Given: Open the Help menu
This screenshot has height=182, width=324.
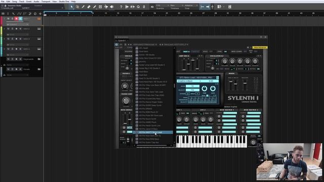Looking at the screenshot, I should [x=73, y=2].
